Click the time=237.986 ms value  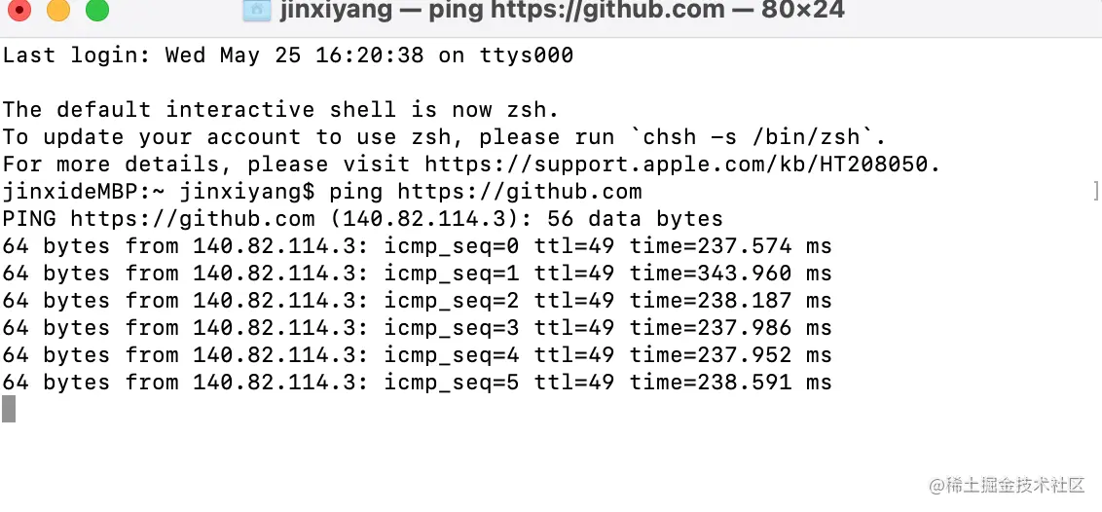point(730,328)
